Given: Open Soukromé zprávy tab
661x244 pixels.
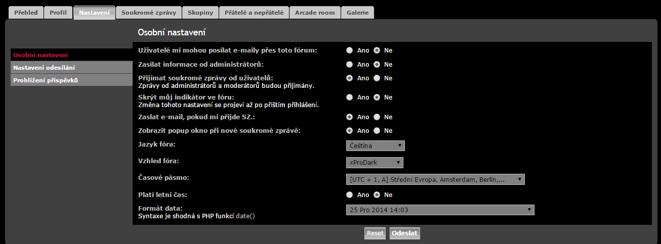Looking at the screenshot, I should [x=149, y=13].
